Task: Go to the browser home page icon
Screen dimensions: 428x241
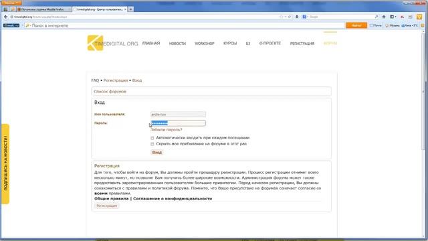Action: point(384,17)
